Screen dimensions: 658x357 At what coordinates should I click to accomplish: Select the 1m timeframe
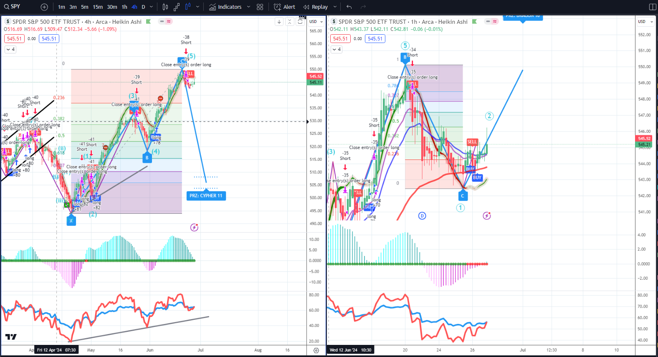click(61, 7)
